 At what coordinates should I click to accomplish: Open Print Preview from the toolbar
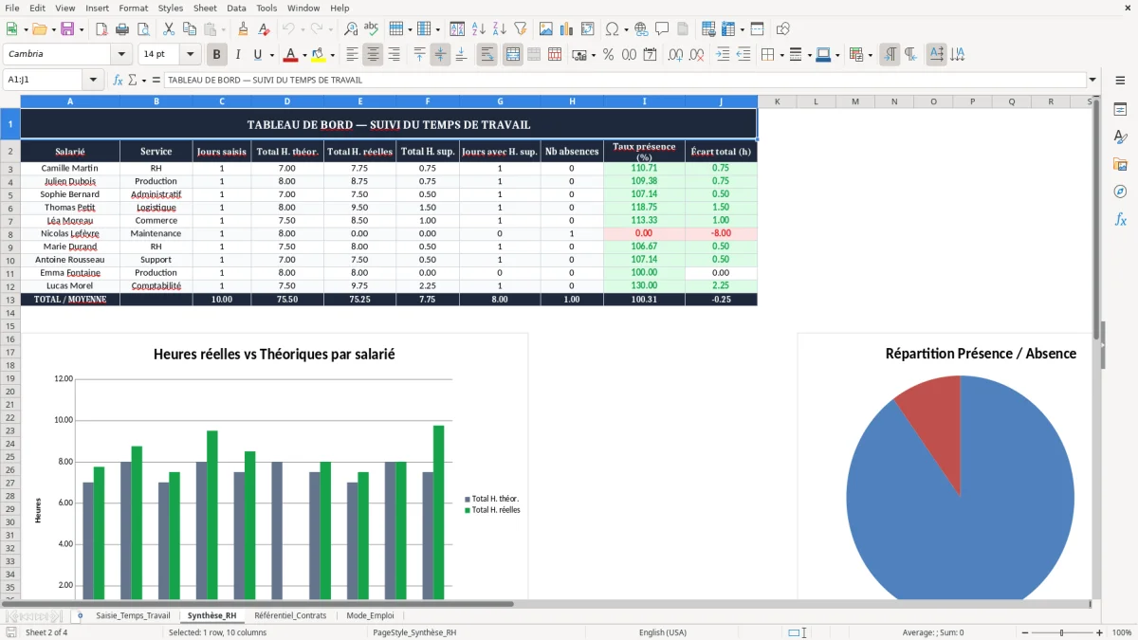tap(142, 29)
